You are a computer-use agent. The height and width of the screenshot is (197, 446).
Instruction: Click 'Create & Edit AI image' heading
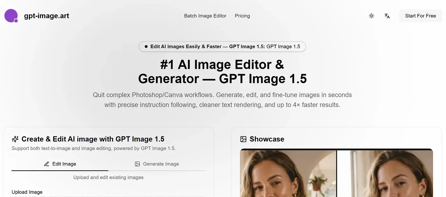(x=93, y=139)
